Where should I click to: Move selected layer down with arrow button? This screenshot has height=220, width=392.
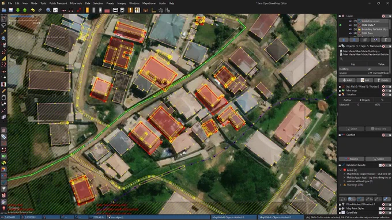[355, 40]
